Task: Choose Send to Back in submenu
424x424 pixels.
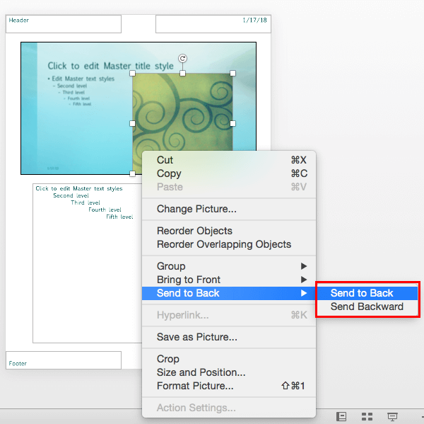Action: (x=362, y=293)
